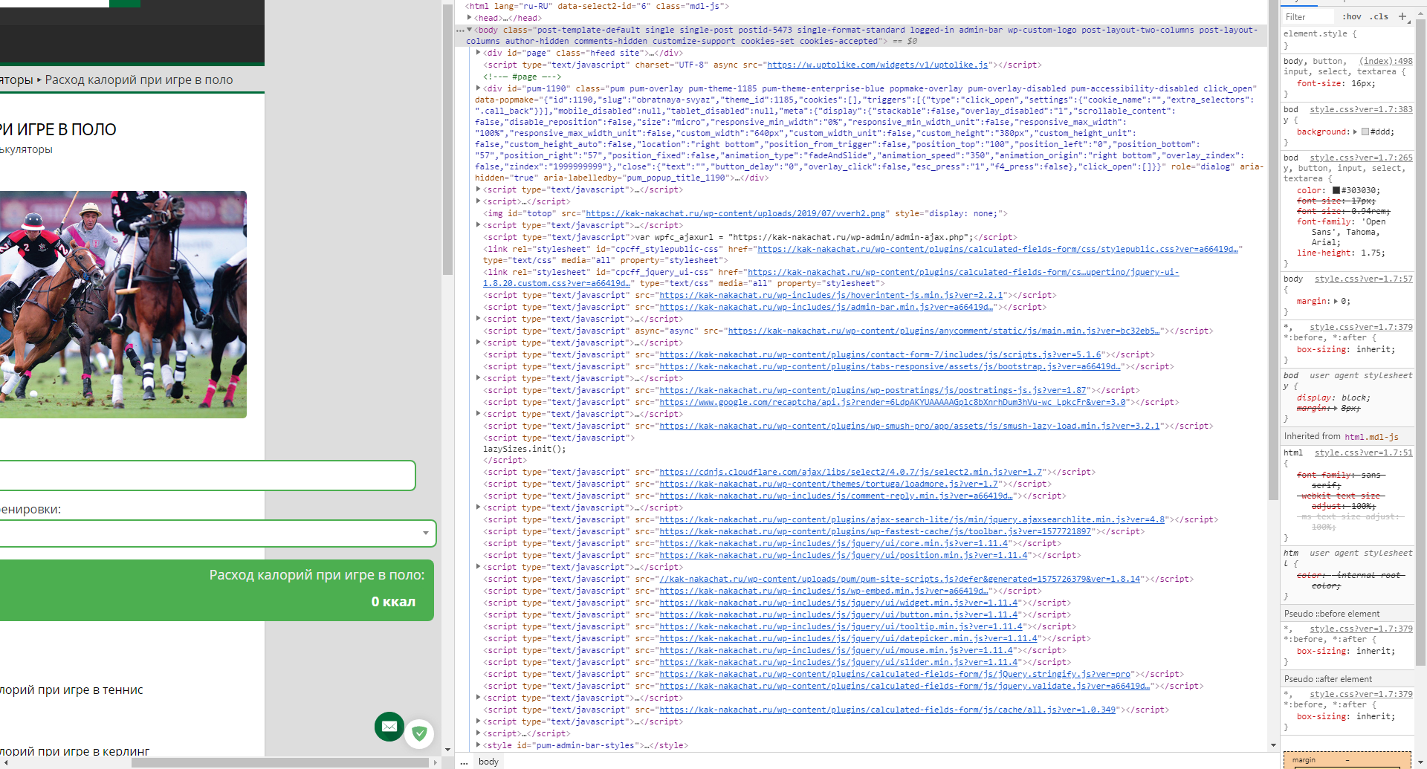Click the green envelope contact icon
The image size is (1427, 769).
(x=389, y=726)
